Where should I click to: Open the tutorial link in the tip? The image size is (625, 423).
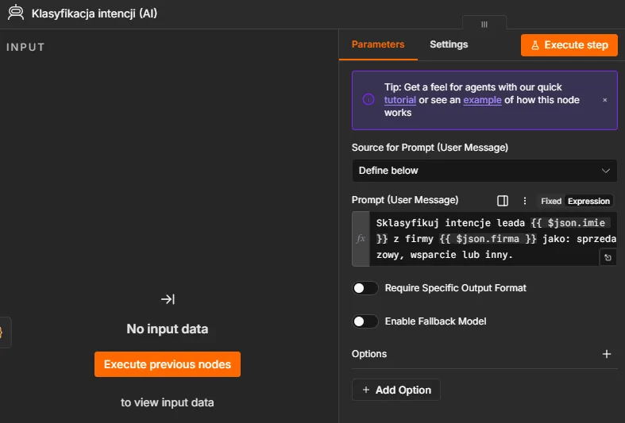[x=399, y=100]
